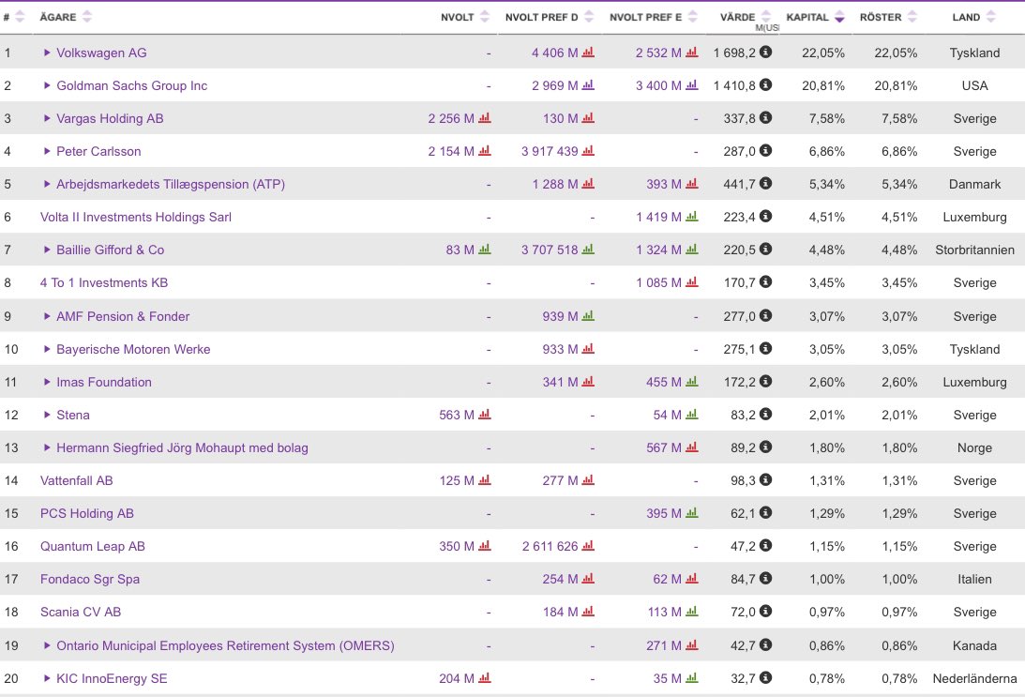Sort by # rank column
1025x697 pixels.
pos(13,17)
